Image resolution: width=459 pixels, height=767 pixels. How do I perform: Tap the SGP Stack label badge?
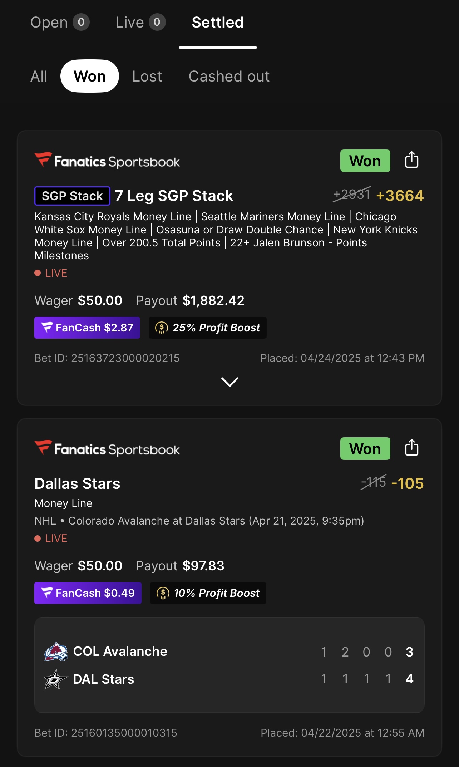72,196
